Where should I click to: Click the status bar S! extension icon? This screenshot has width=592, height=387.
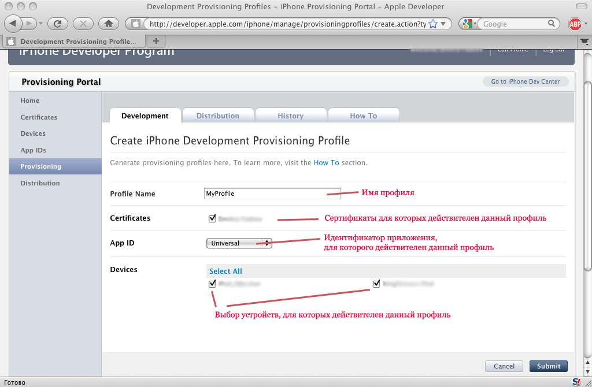coord(576,382)
